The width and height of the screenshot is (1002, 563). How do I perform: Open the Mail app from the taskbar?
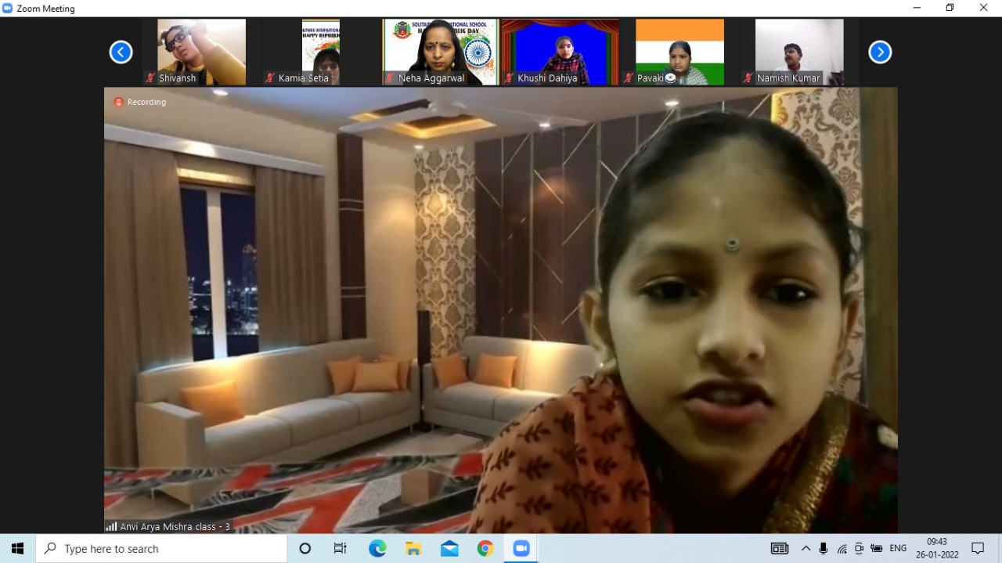pos(449,548)
